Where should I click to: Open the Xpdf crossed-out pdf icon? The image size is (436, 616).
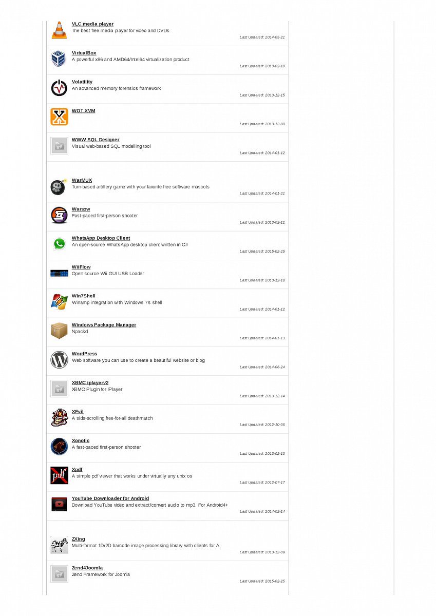[59, 476]
